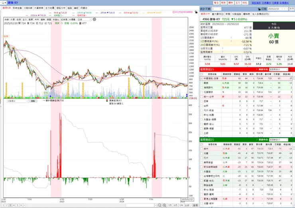295x208 pixels.
Task: Click the 買賣超 column header in buy list
Action: [x=237, y=74]
